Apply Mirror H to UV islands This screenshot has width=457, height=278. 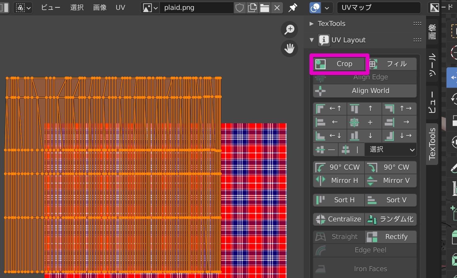338,180
